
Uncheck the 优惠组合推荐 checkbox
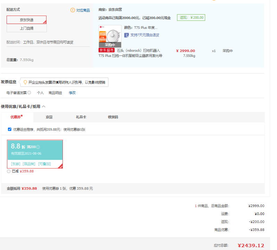[x=9, y=129]
